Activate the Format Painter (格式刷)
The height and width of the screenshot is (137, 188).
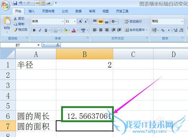[x=21, y=30]
